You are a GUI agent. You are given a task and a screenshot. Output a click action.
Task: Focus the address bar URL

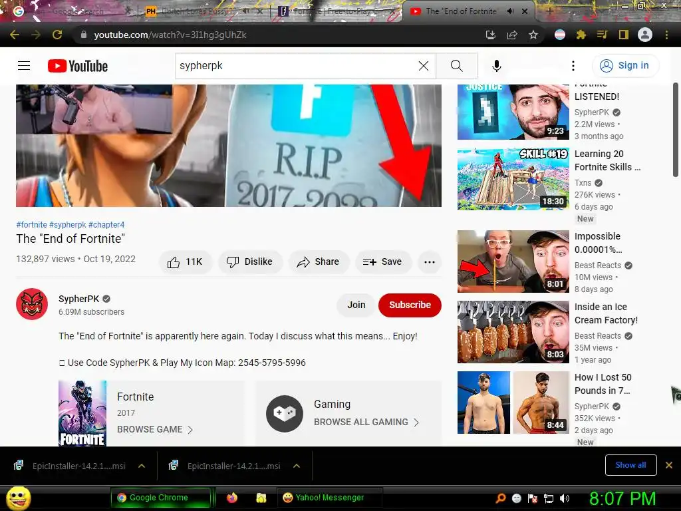tap(170, 35)
